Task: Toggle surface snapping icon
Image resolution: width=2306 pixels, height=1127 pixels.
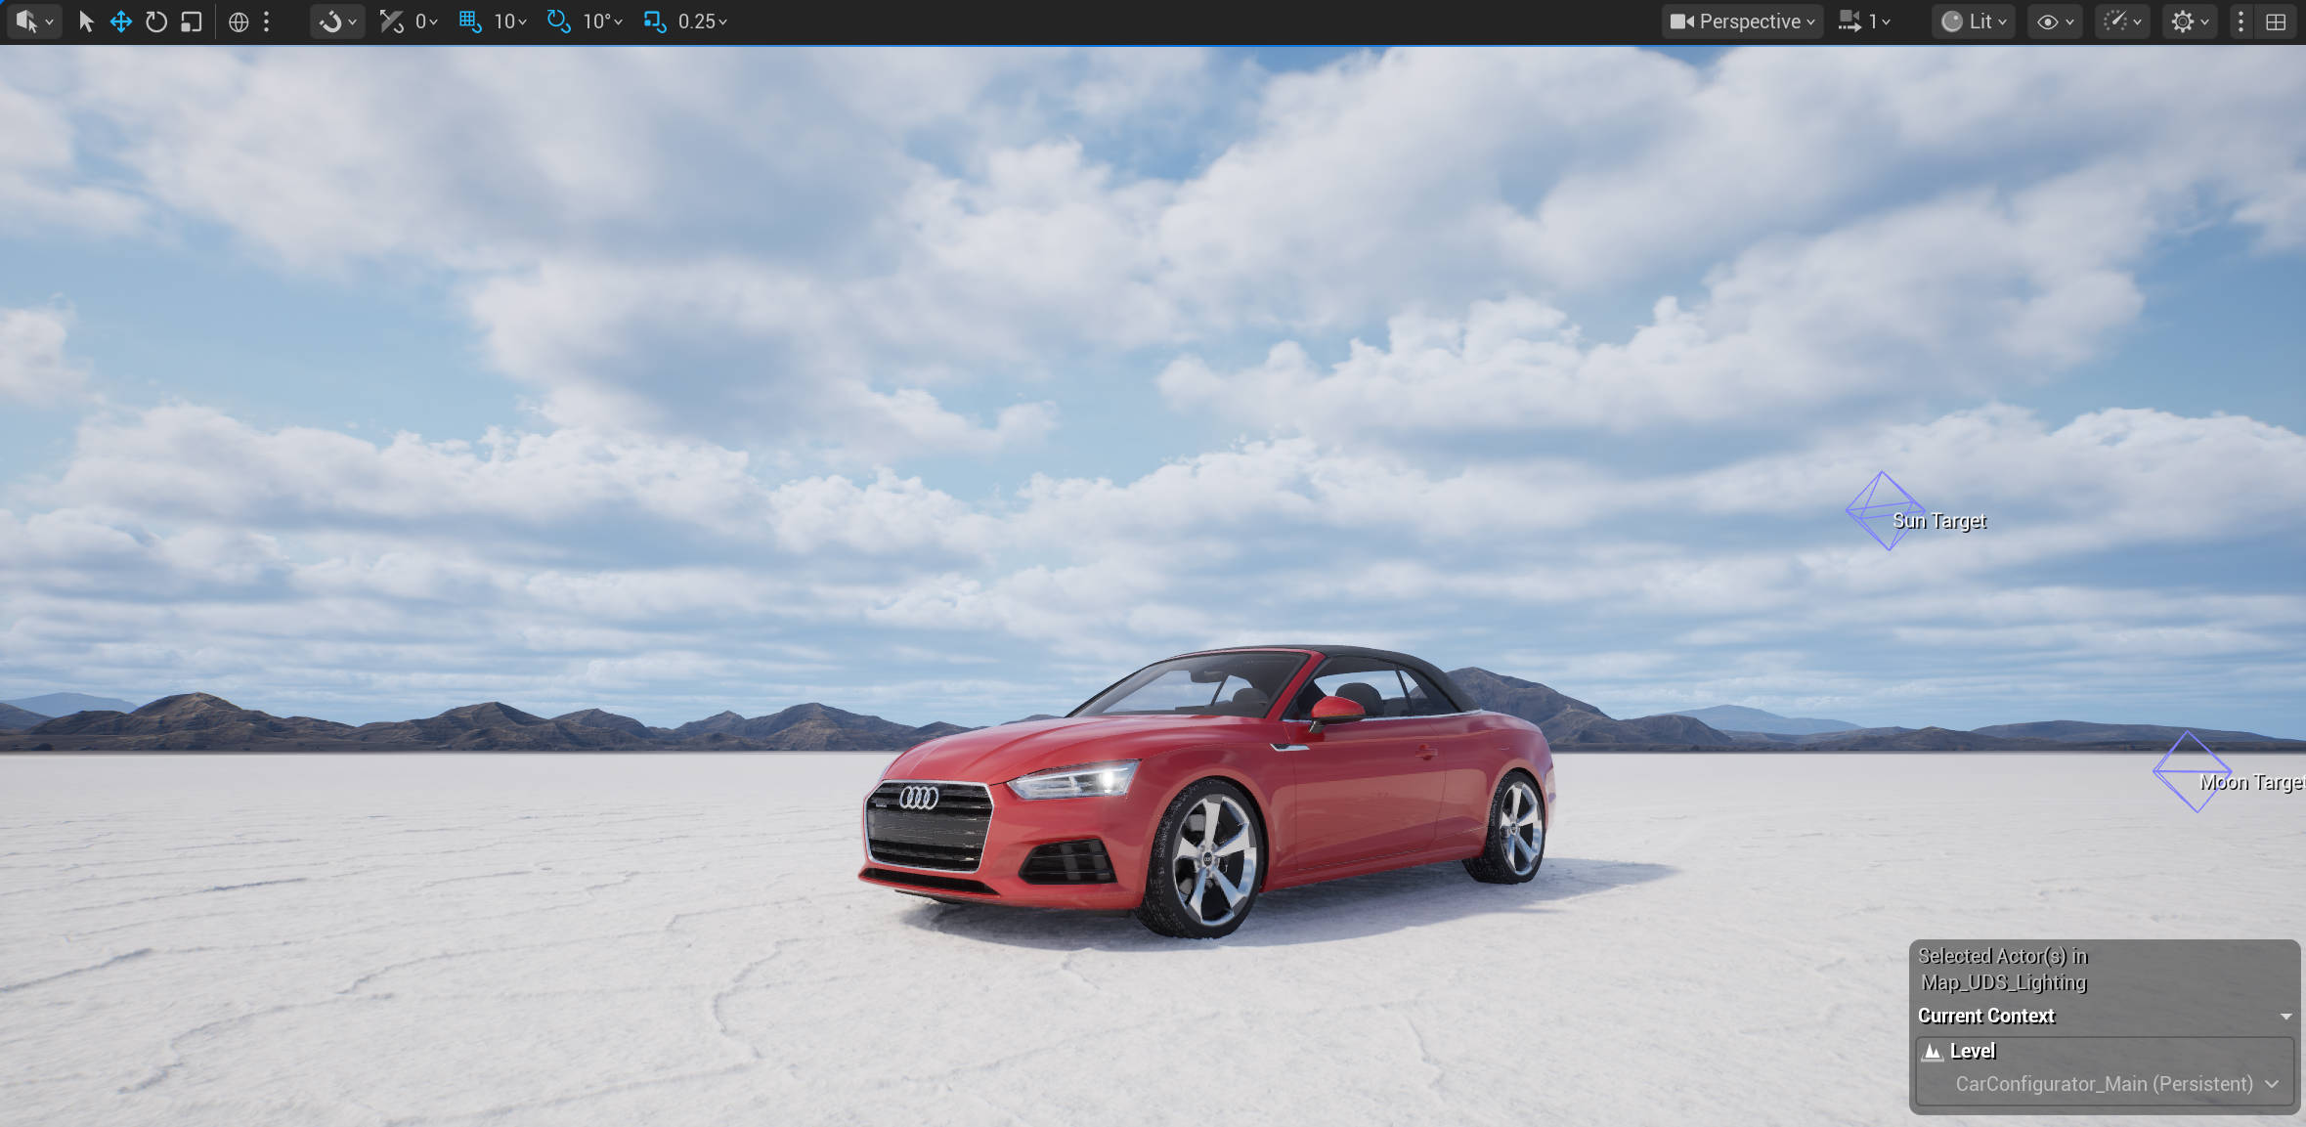Action: pyautogui.click(x=391, y=22)
